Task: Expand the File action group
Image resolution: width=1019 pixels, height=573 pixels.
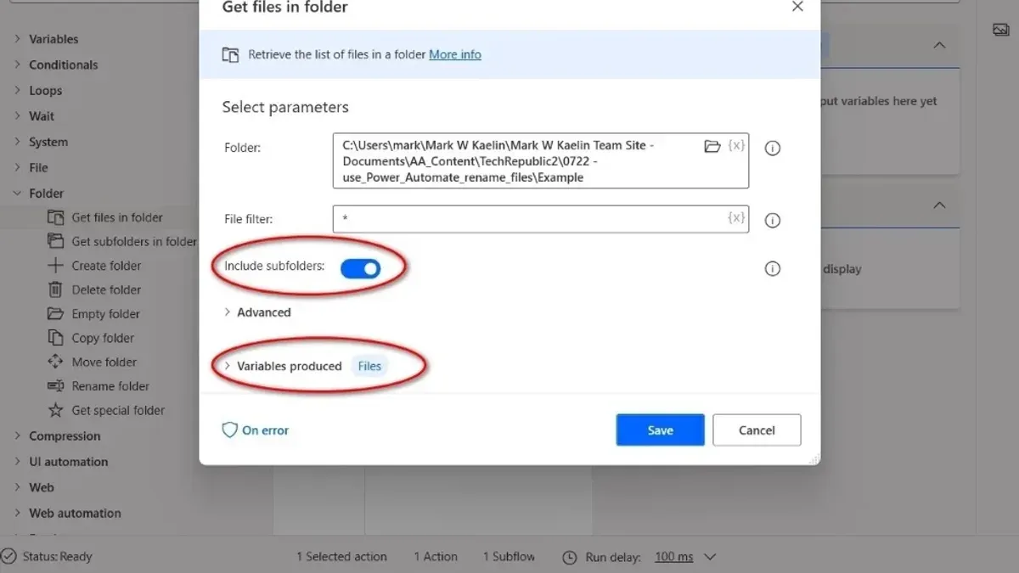Action: [x=17, y=167]
